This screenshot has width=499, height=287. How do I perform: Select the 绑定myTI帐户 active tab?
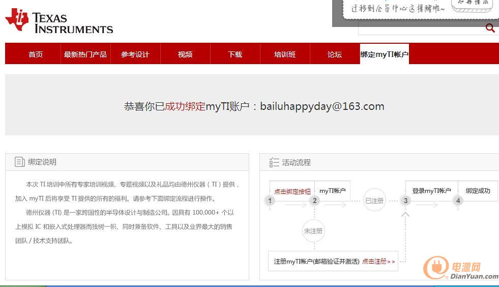click(385, 54)
